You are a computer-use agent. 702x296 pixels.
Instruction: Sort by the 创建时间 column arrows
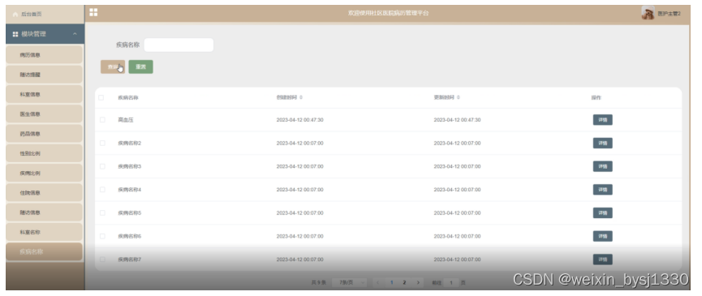[301, 97]
